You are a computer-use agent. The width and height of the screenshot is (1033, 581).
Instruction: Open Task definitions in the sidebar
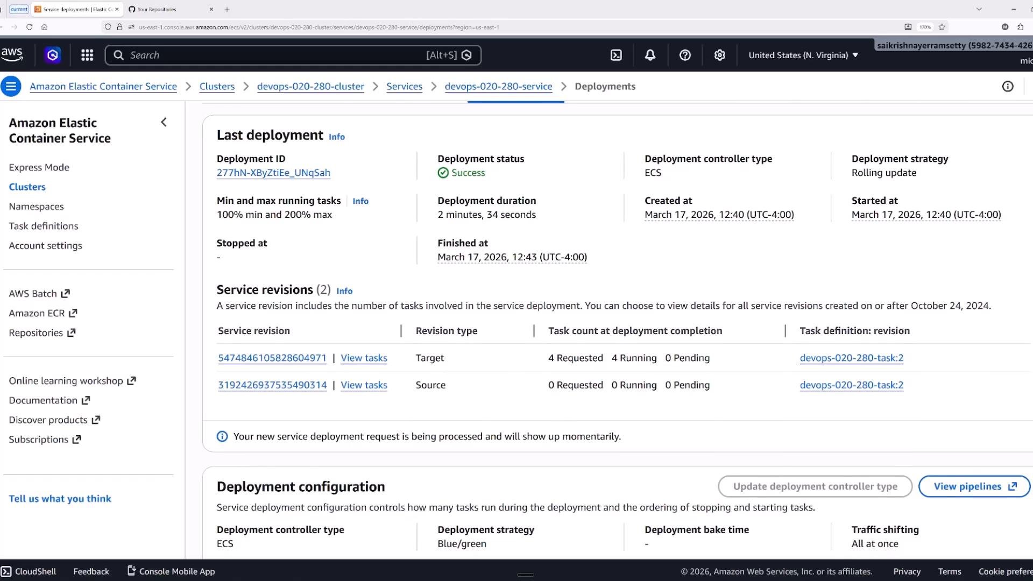pyautogui.click(x=44, y=226)
